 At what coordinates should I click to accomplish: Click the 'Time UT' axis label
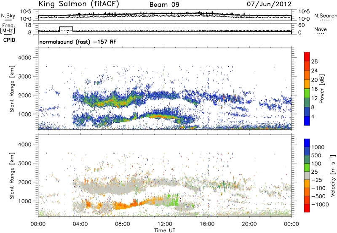[165, 230]
